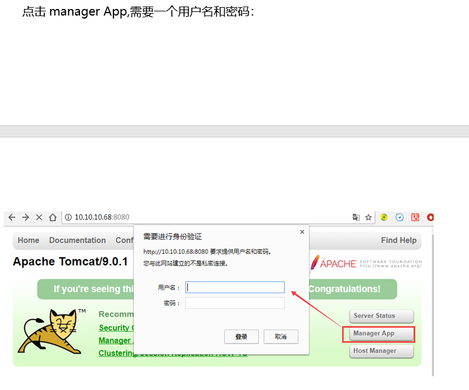Click the 需要进行身份验证 dialog title
The image size is (469, 390).
173,237
